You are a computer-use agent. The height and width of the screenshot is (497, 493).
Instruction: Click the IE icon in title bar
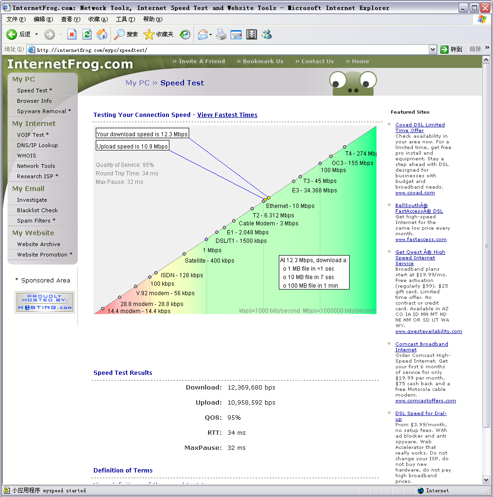pyautogui.click(x=6, y=8)
